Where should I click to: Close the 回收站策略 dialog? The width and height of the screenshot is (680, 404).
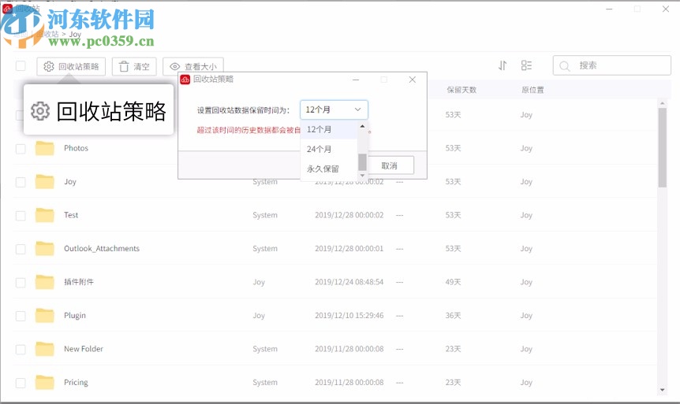413,80
